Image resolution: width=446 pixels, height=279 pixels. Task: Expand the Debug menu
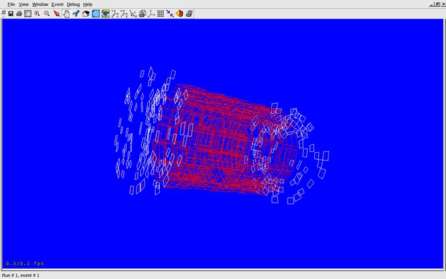[73, 4]
